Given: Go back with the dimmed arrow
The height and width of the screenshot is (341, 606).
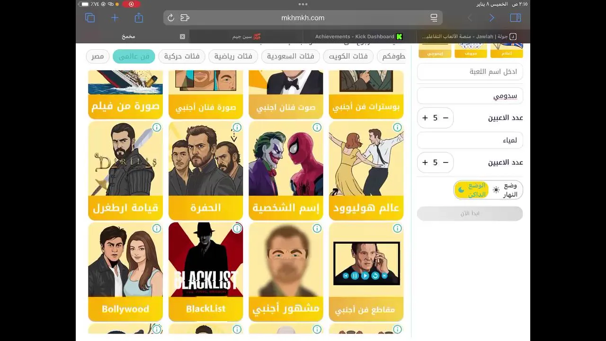Looking at the screenshot, I should pos(470,18).
